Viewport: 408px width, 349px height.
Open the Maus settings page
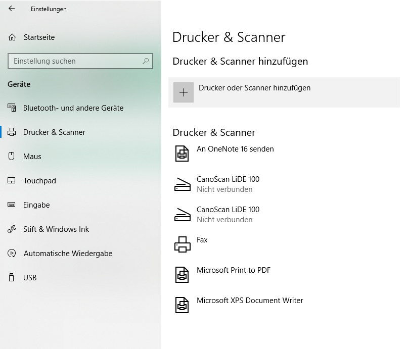coord(32,157)
